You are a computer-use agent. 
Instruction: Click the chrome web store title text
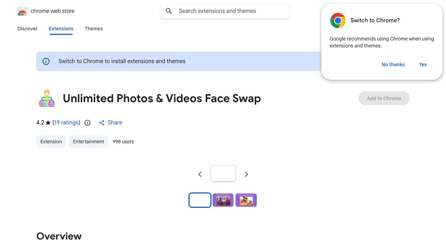tap(53, 11)
